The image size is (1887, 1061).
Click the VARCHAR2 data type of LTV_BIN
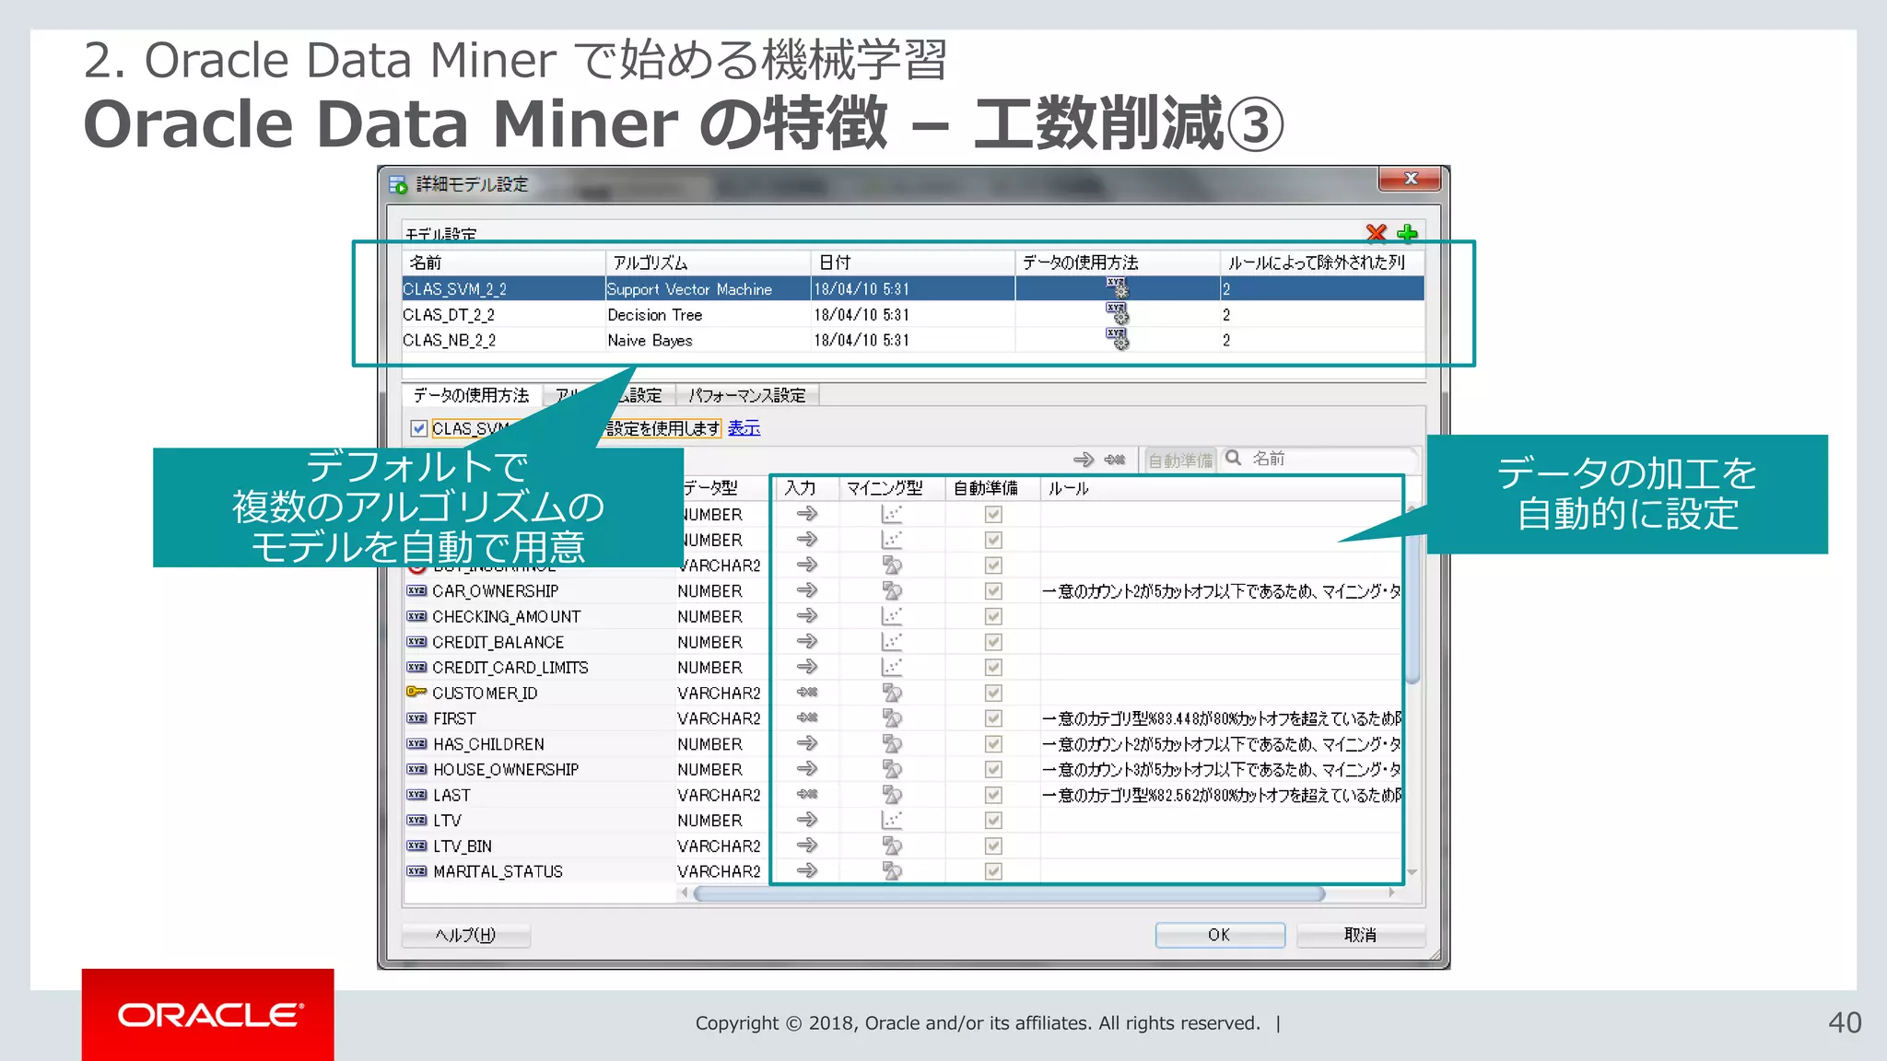719,845
